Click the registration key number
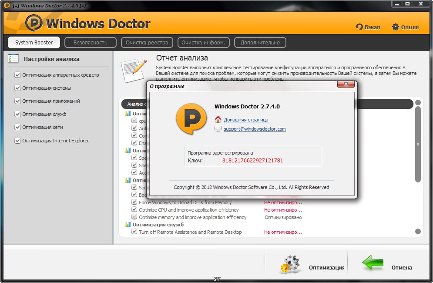The height and width of the screenshot is (283, 433). click(252, 161)
